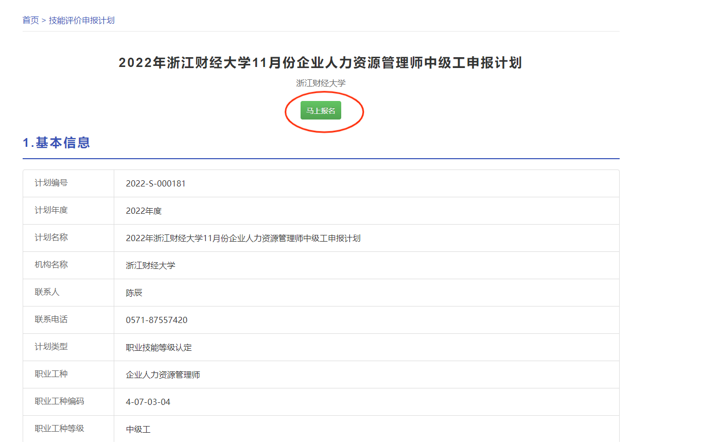Click the 计划年度 label cell
The image size is (702, 442).
68,211
